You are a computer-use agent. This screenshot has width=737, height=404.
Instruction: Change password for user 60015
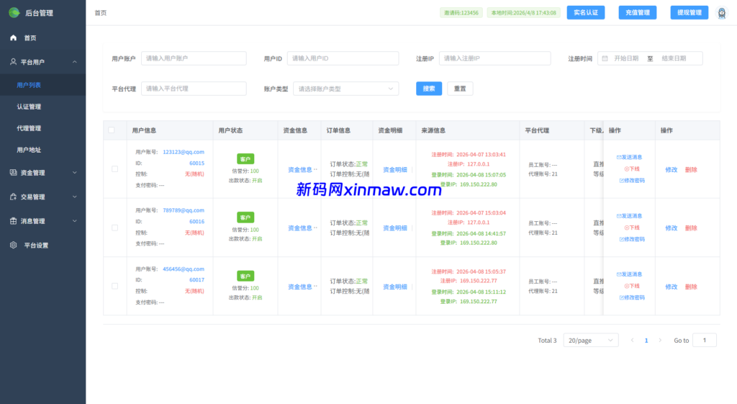pos(632,181)
